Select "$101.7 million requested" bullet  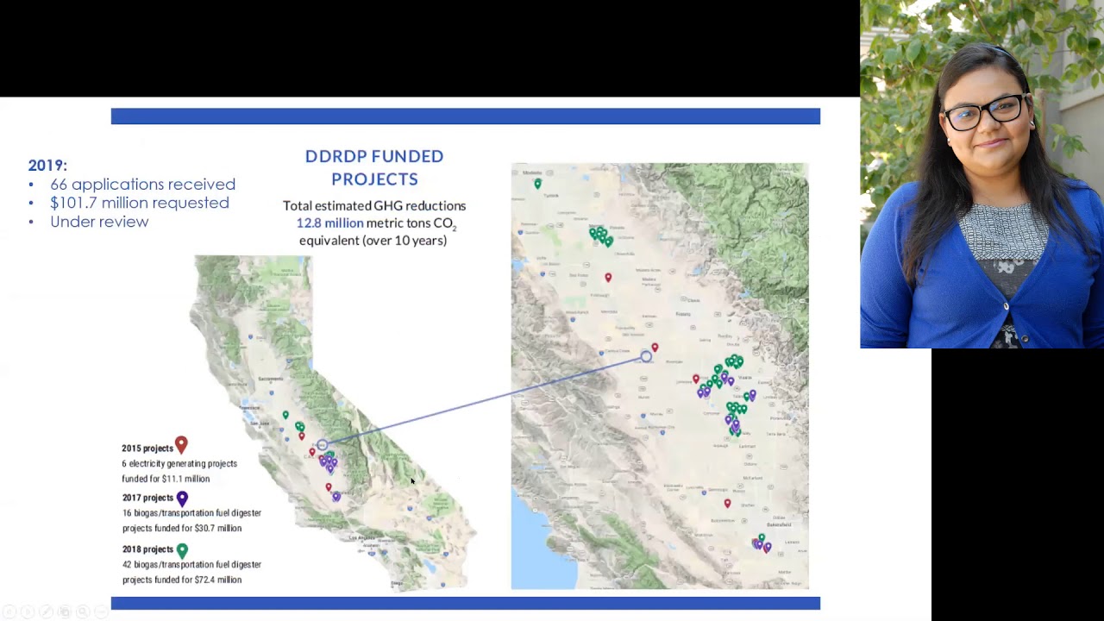coord(140,203)
